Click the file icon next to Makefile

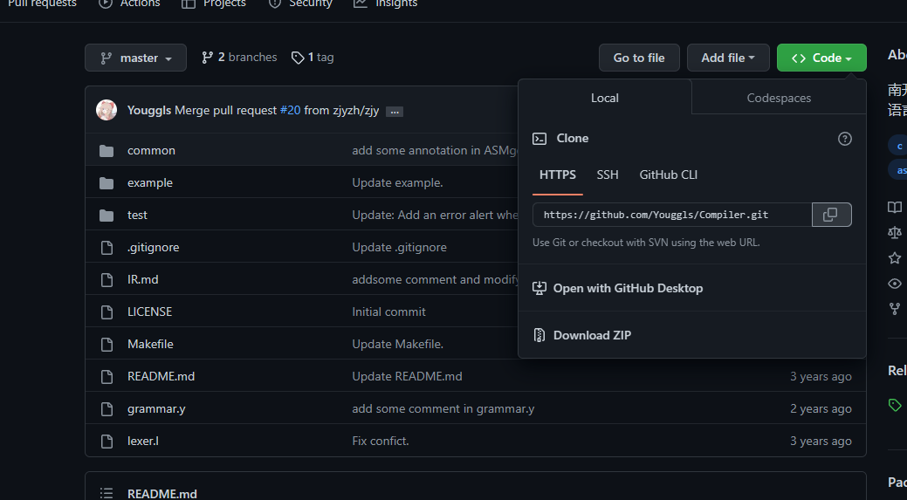(x=107, y=345)
